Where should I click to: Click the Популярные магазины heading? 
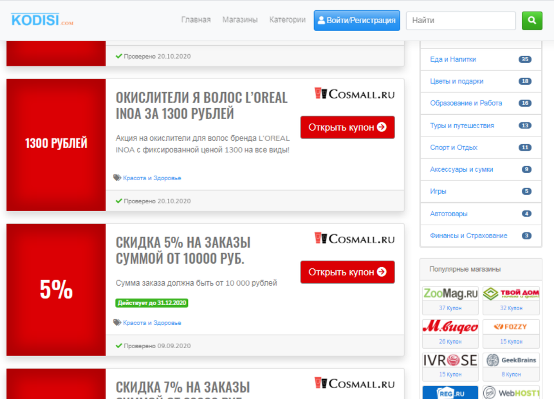(x=465, y=269)
